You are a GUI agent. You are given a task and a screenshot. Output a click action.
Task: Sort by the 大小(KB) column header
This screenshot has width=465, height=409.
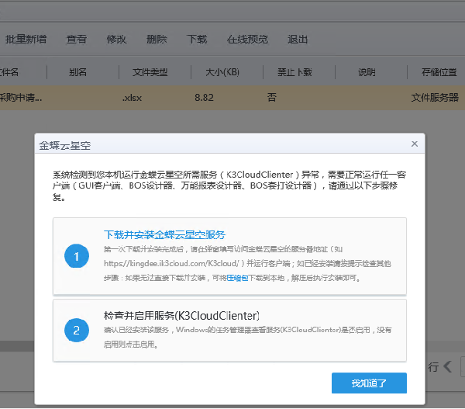point(222,72)
